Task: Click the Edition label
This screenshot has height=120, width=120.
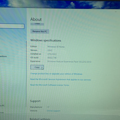Action: point(34,46)
